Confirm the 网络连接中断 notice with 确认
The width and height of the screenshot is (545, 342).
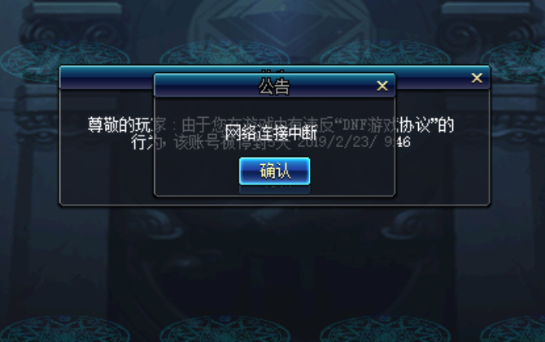(275, 171)
